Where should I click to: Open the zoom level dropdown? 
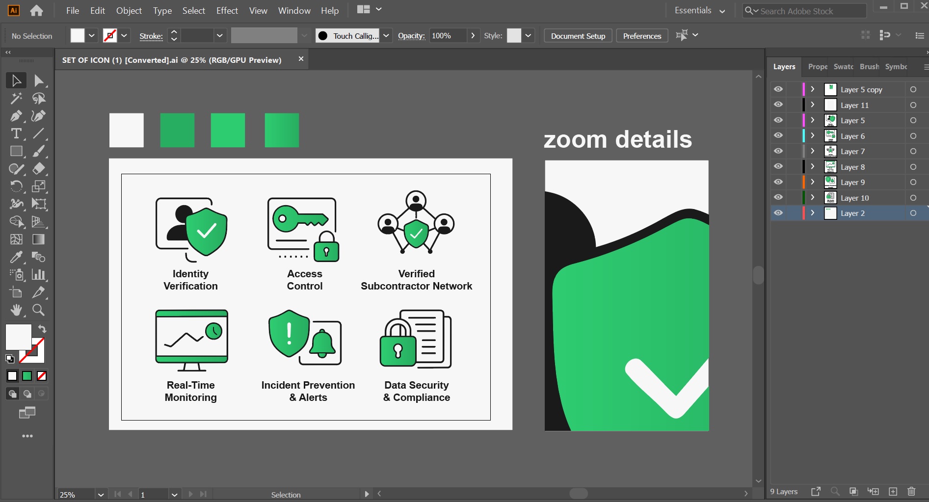pos(101,495)
